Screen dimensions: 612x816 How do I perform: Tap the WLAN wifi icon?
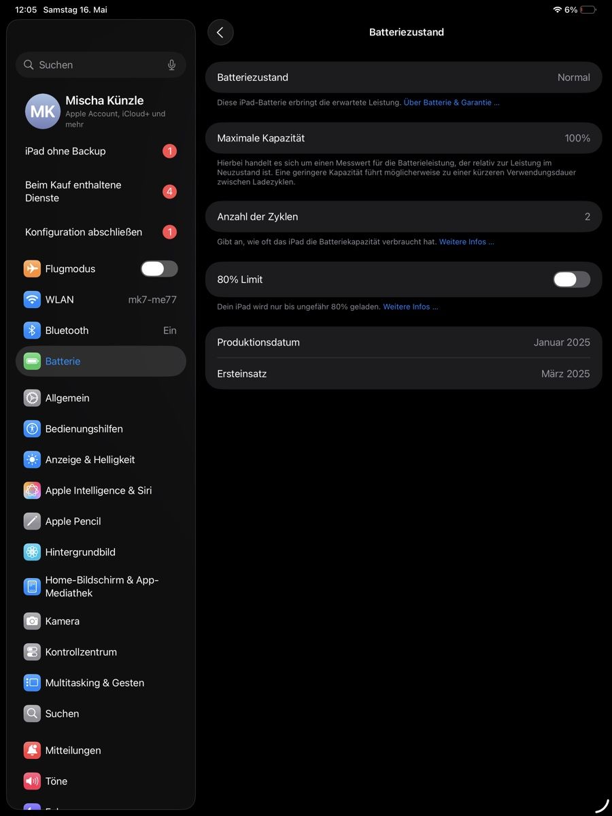(x=32, y=299)
